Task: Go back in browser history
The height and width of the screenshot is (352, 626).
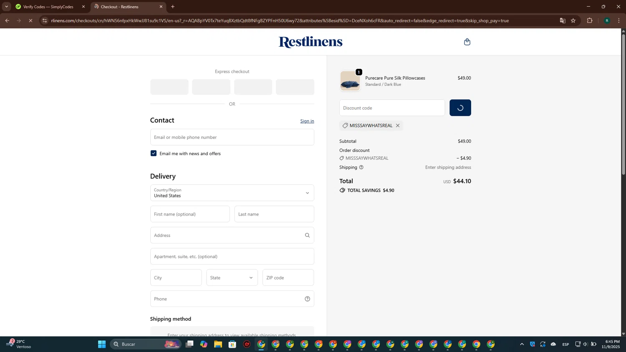Action: point(7,20)
